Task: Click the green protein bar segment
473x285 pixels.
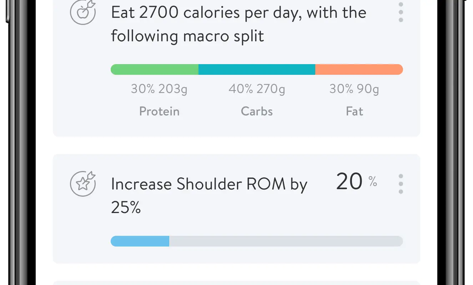Action: coord(155,69)
